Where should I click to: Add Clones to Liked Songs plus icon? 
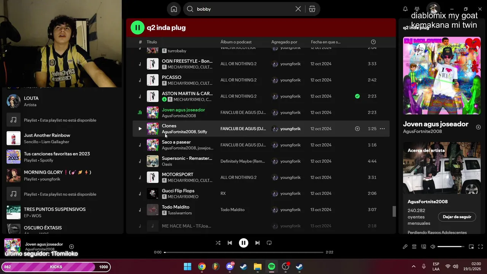pos(357,129)
